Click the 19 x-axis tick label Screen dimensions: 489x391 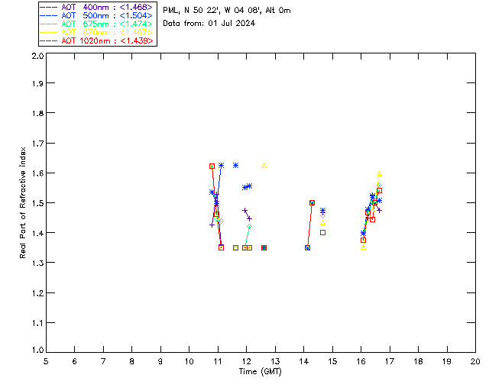(x=447, y=361)
